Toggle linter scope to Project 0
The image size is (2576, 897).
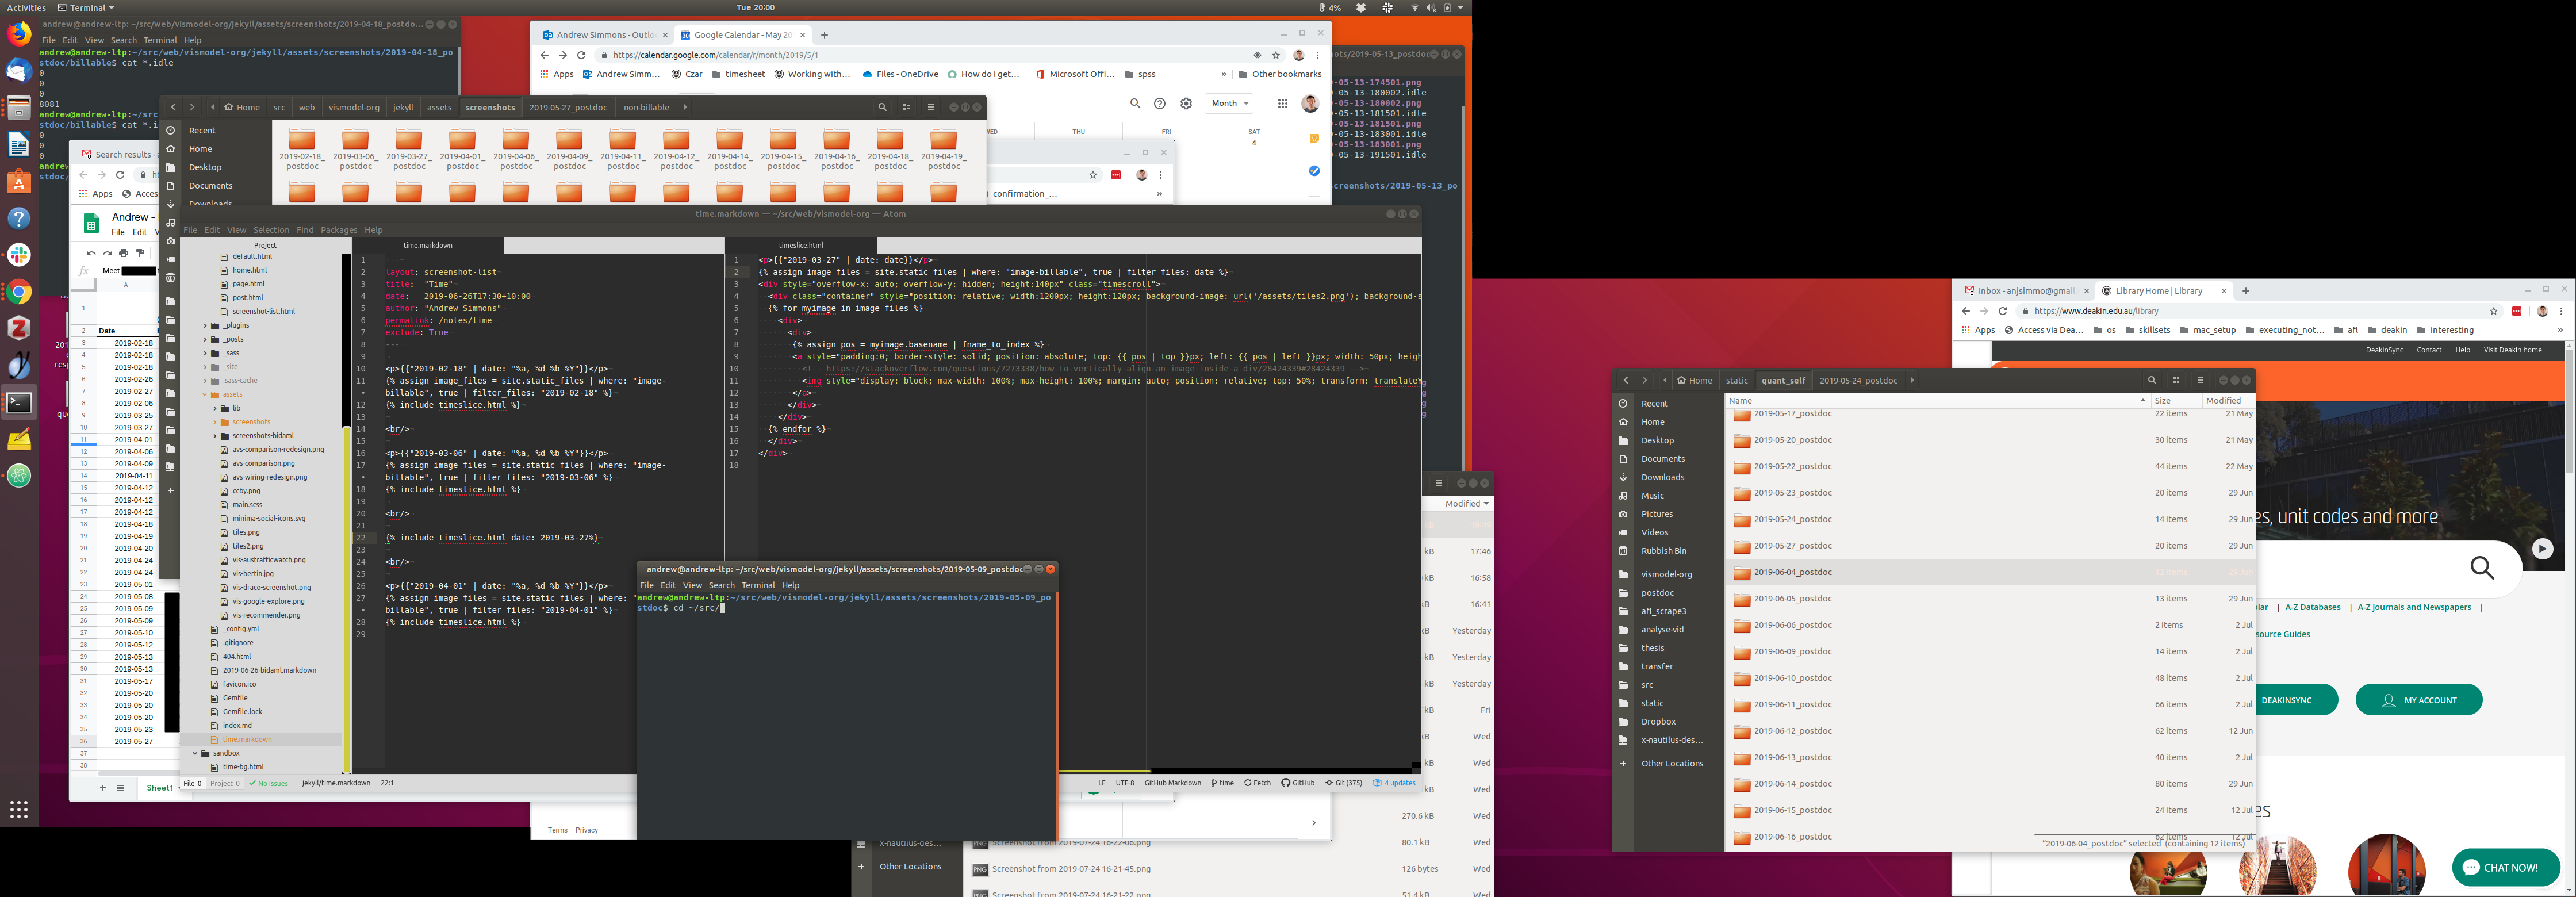tap(224, 783)
